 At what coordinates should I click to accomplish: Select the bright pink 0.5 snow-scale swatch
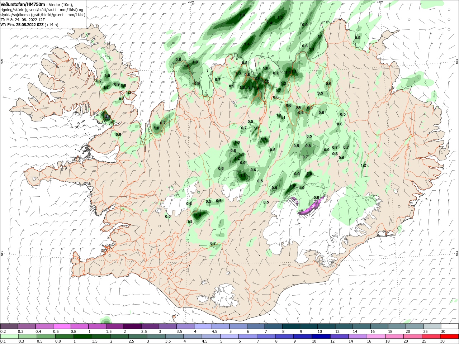tap(62, 326)
